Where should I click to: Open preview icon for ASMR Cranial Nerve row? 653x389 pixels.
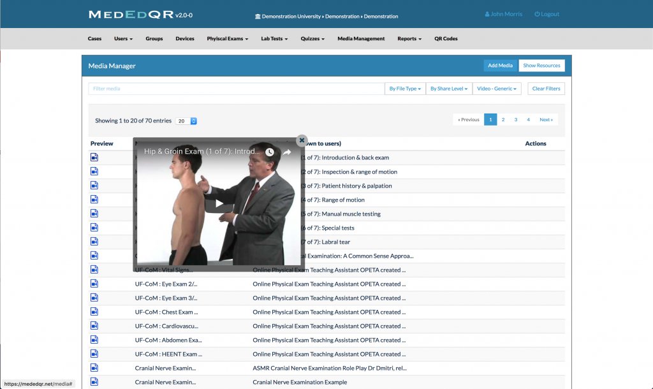pyautogui.click(x=94, y=368)
